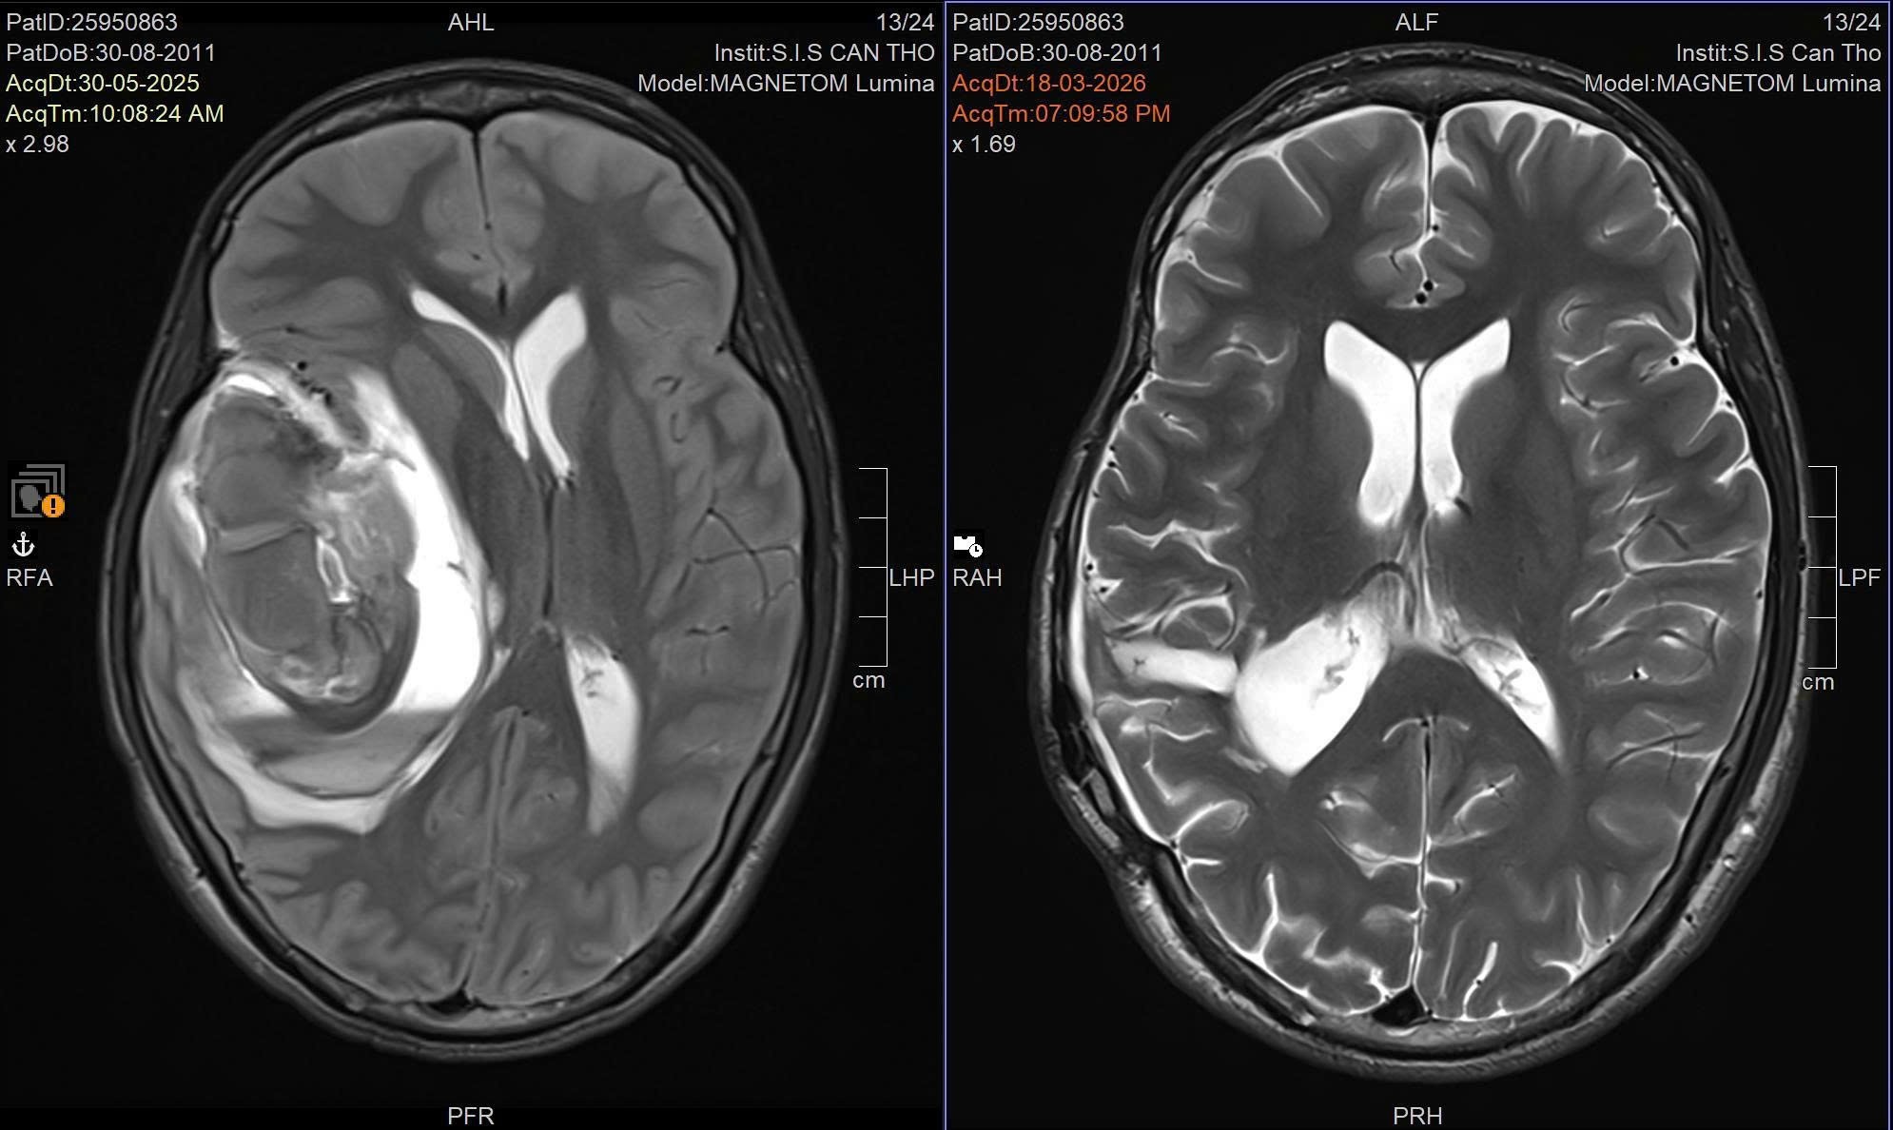Click left viewport 13/24 slice counter

click(x=905, y=22)
